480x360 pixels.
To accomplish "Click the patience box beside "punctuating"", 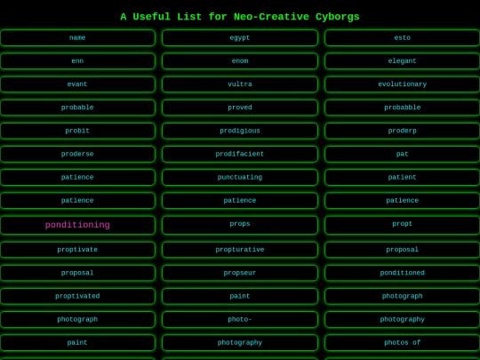I will tap(77, 177).
